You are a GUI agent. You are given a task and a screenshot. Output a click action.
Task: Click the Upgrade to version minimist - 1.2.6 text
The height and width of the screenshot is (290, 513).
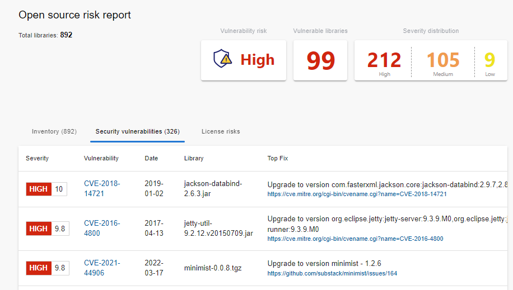coord(324,263)
